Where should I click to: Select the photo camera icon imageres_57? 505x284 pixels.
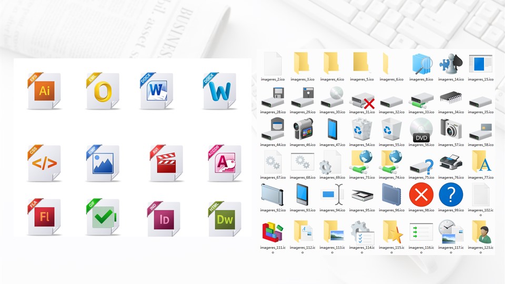tap(451, 129)
